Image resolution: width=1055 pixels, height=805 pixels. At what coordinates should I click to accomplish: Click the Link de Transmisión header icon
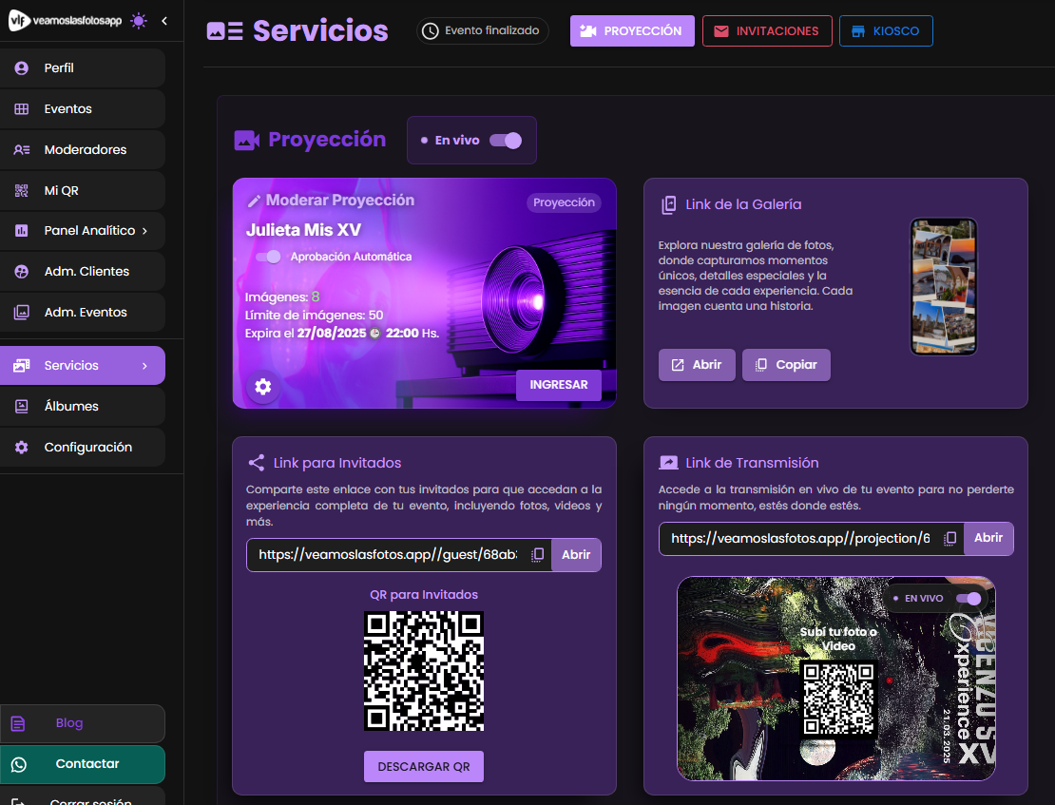(x=668, y=463)
